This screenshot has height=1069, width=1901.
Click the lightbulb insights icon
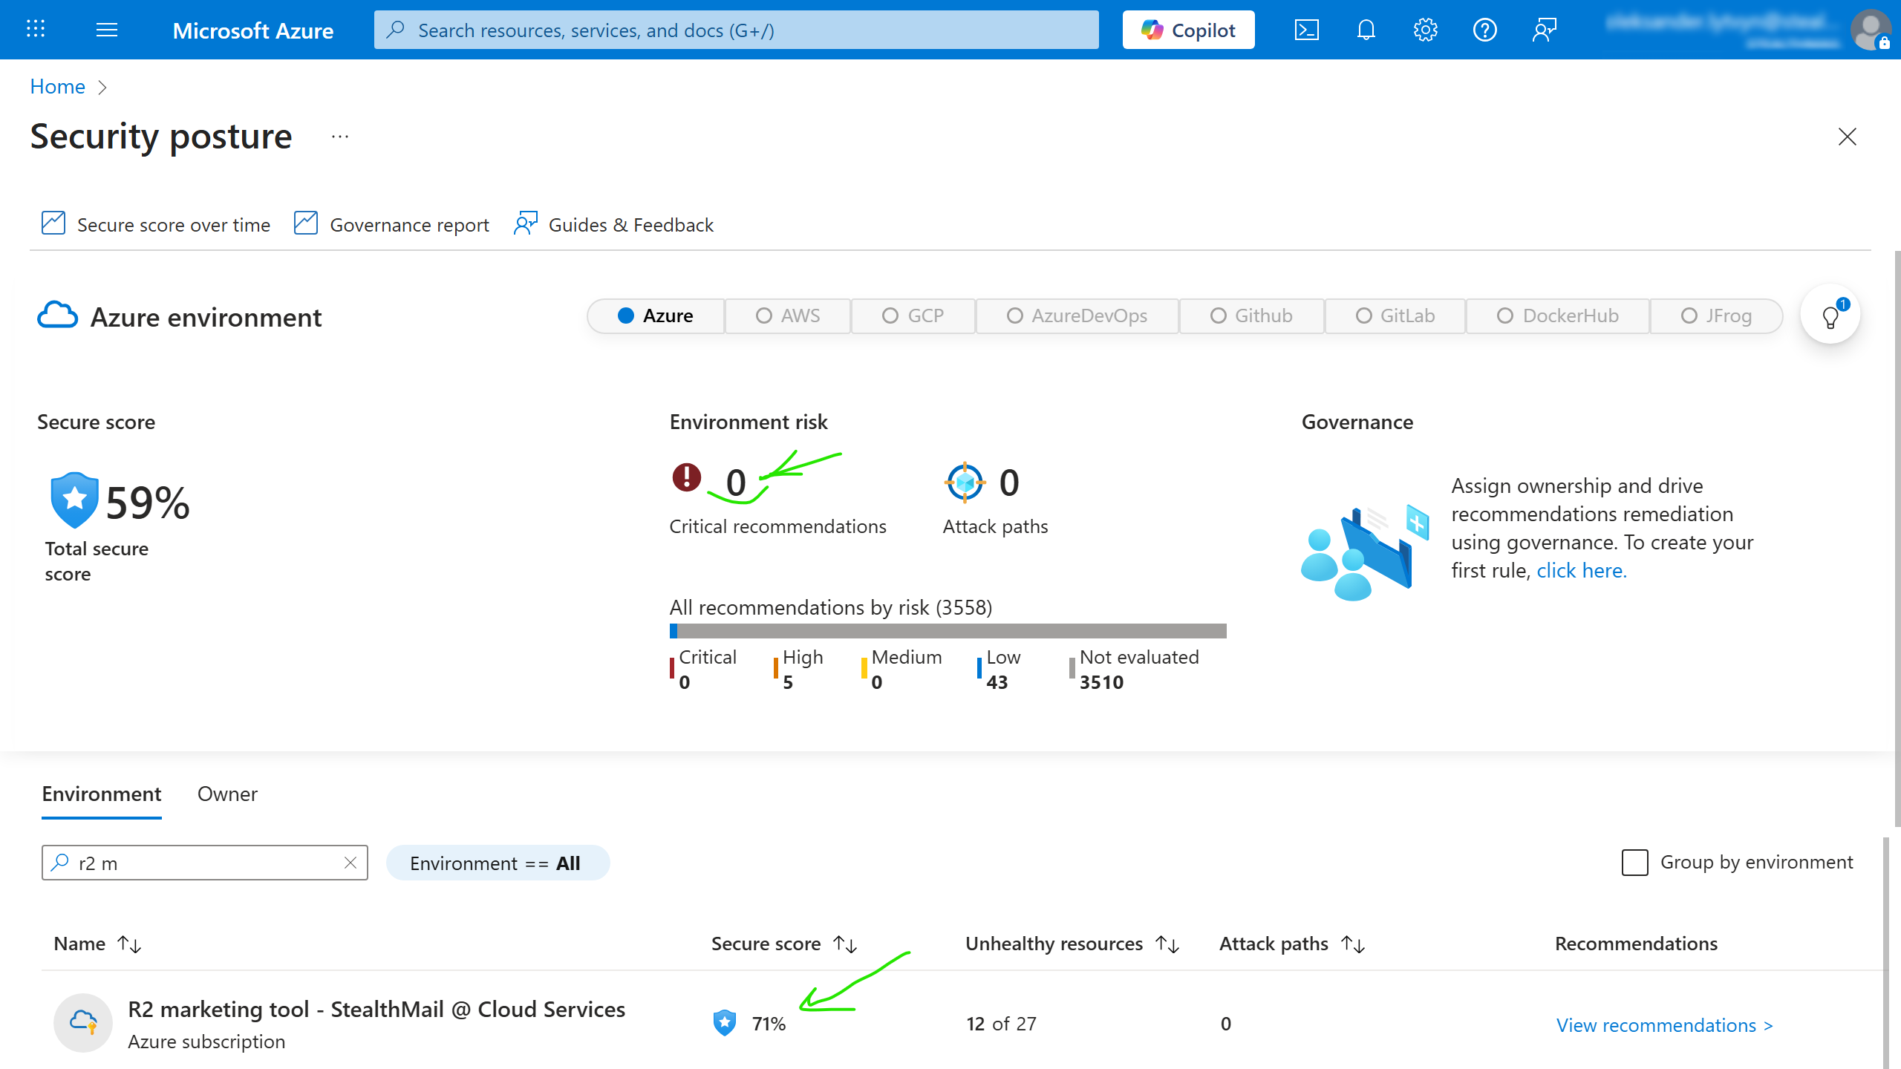[1830, 317]
